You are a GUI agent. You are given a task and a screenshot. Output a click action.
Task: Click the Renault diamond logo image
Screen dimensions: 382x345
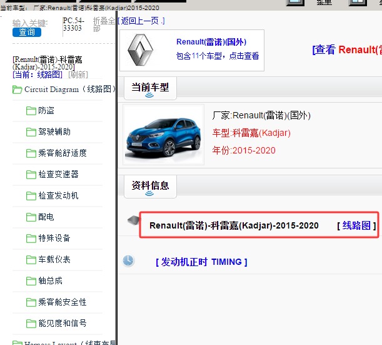click(x=140, y=50)
